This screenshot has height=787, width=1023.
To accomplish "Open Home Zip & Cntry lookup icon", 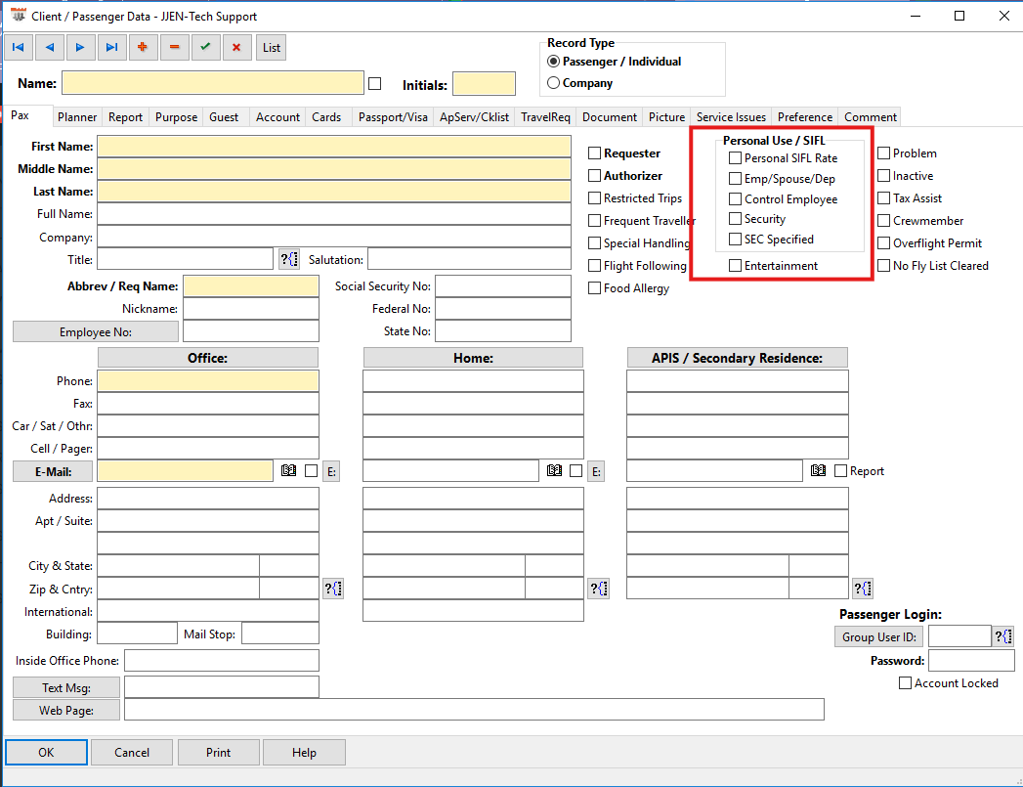I will click(599, 589).
